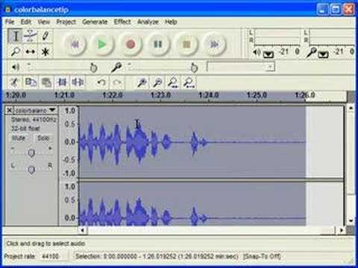
Task: Start recording with the red Record button
Action: (x=131, y=45)
